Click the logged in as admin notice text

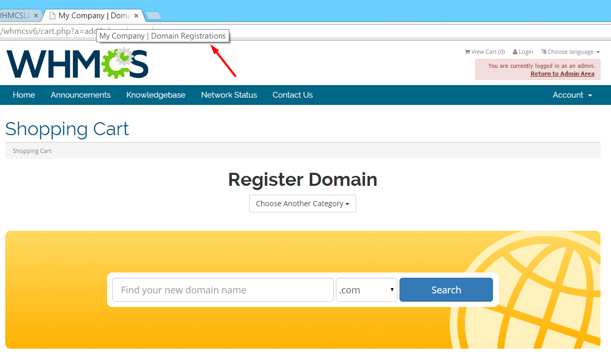coord(541,66)
